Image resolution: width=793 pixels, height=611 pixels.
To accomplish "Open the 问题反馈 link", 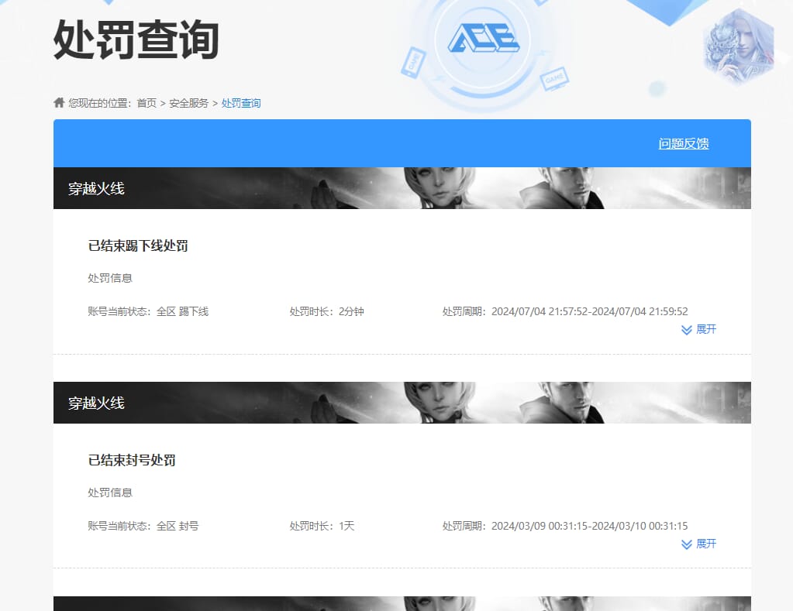I will (683, 143).
